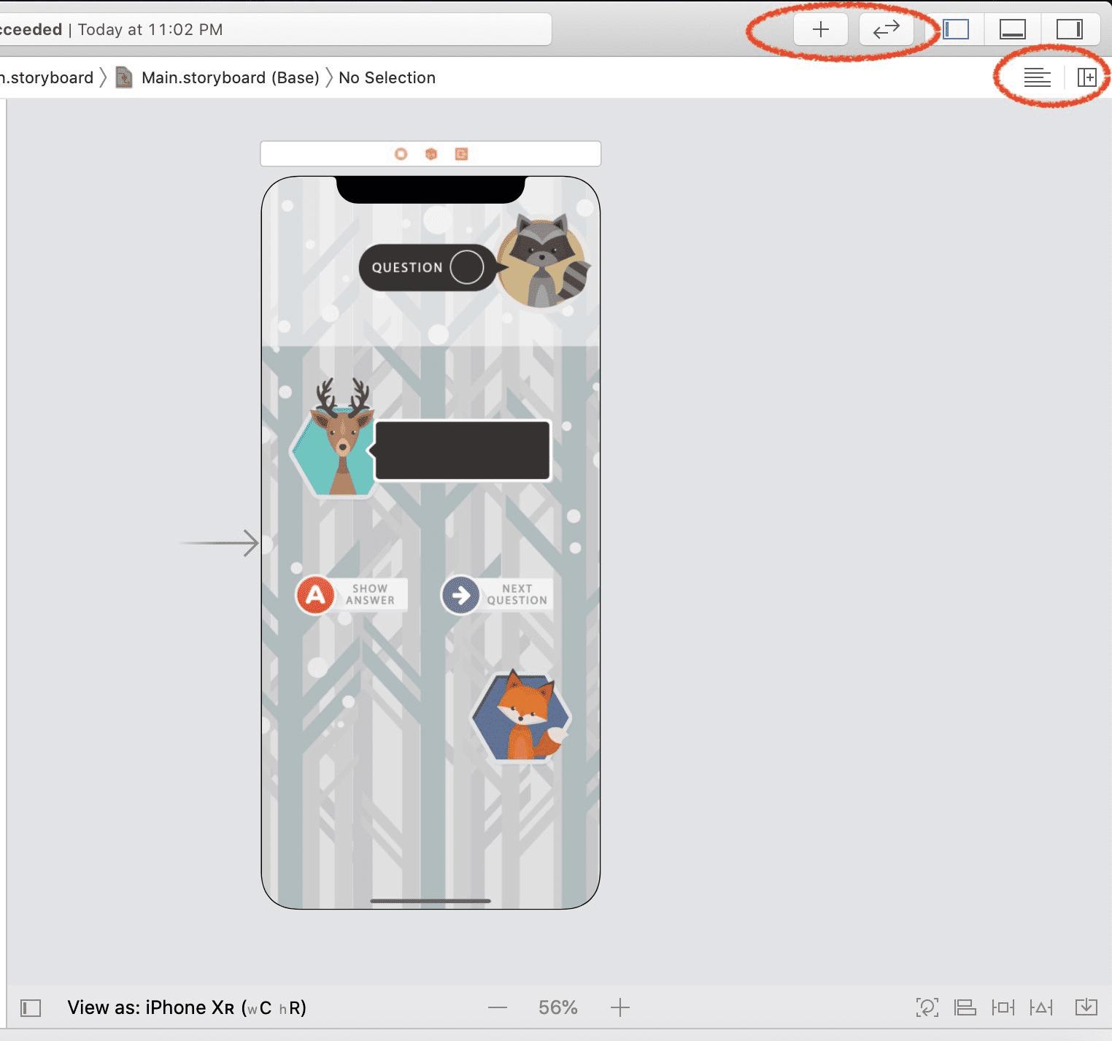
Task: Select the deer image view
Action: tap(333, 438)
